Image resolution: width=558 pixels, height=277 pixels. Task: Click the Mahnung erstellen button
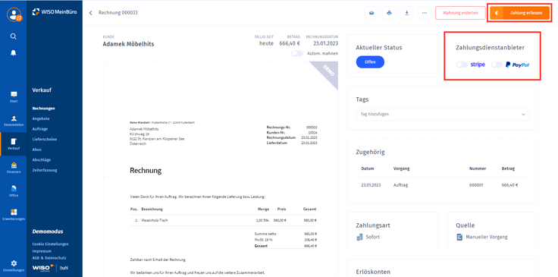pos(460,13)
